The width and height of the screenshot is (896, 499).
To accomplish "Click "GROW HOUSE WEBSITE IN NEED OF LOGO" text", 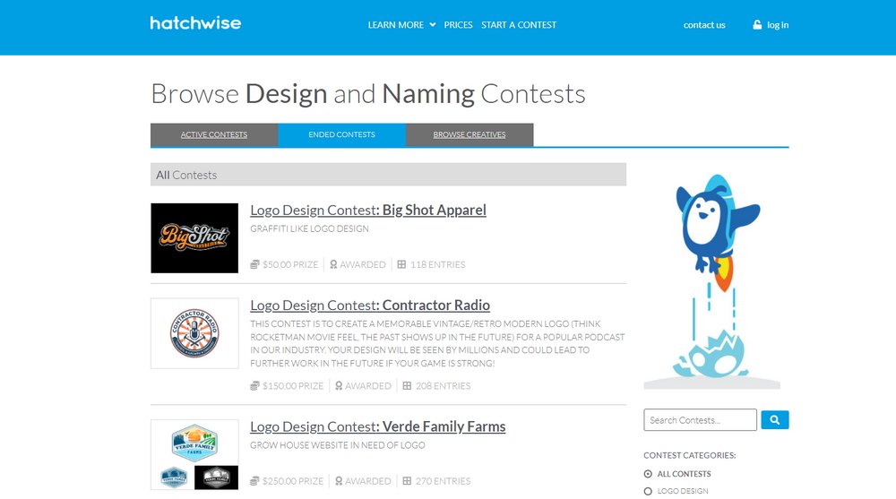I will [338, 445].
